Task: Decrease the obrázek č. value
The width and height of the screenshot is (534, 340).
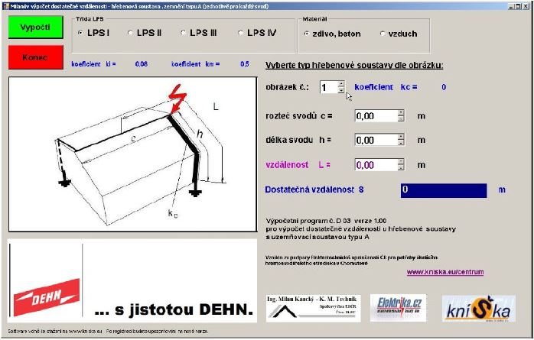Action: [341, 90]
